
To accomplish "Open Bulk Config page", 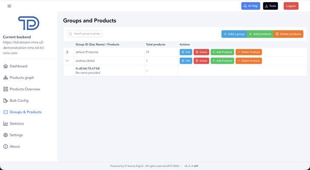I will 19,101.
